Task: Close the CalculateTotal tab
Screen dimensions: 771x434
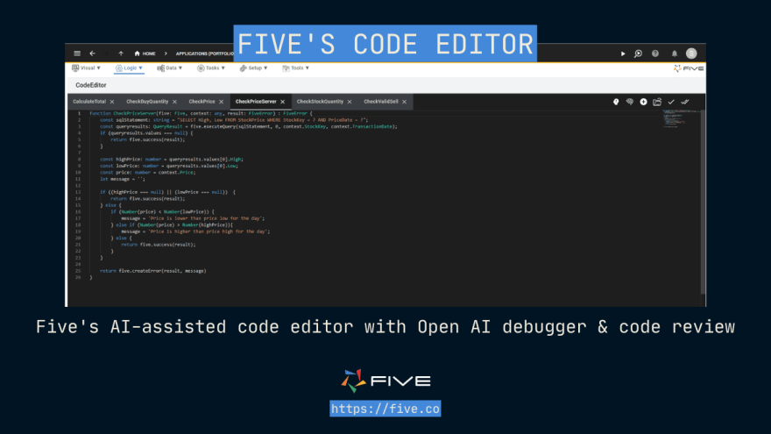Action: pos(112,102)
